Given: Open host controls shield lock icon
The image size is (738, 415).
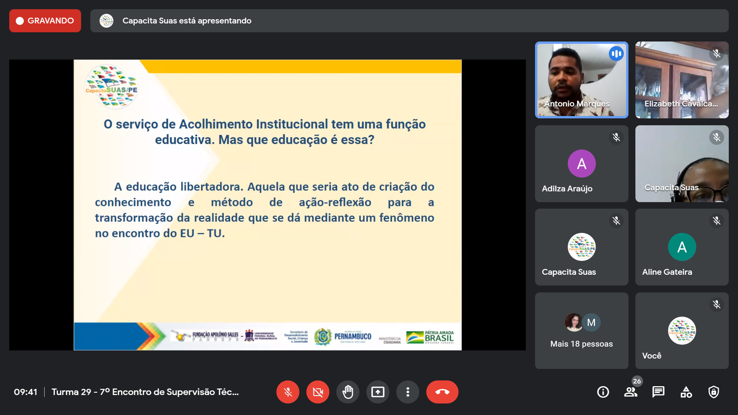Looking at the screenshot, I should [714, 392].
